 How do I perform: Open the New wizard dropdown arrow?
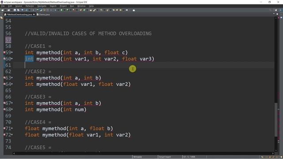click(x=5, y=10)
